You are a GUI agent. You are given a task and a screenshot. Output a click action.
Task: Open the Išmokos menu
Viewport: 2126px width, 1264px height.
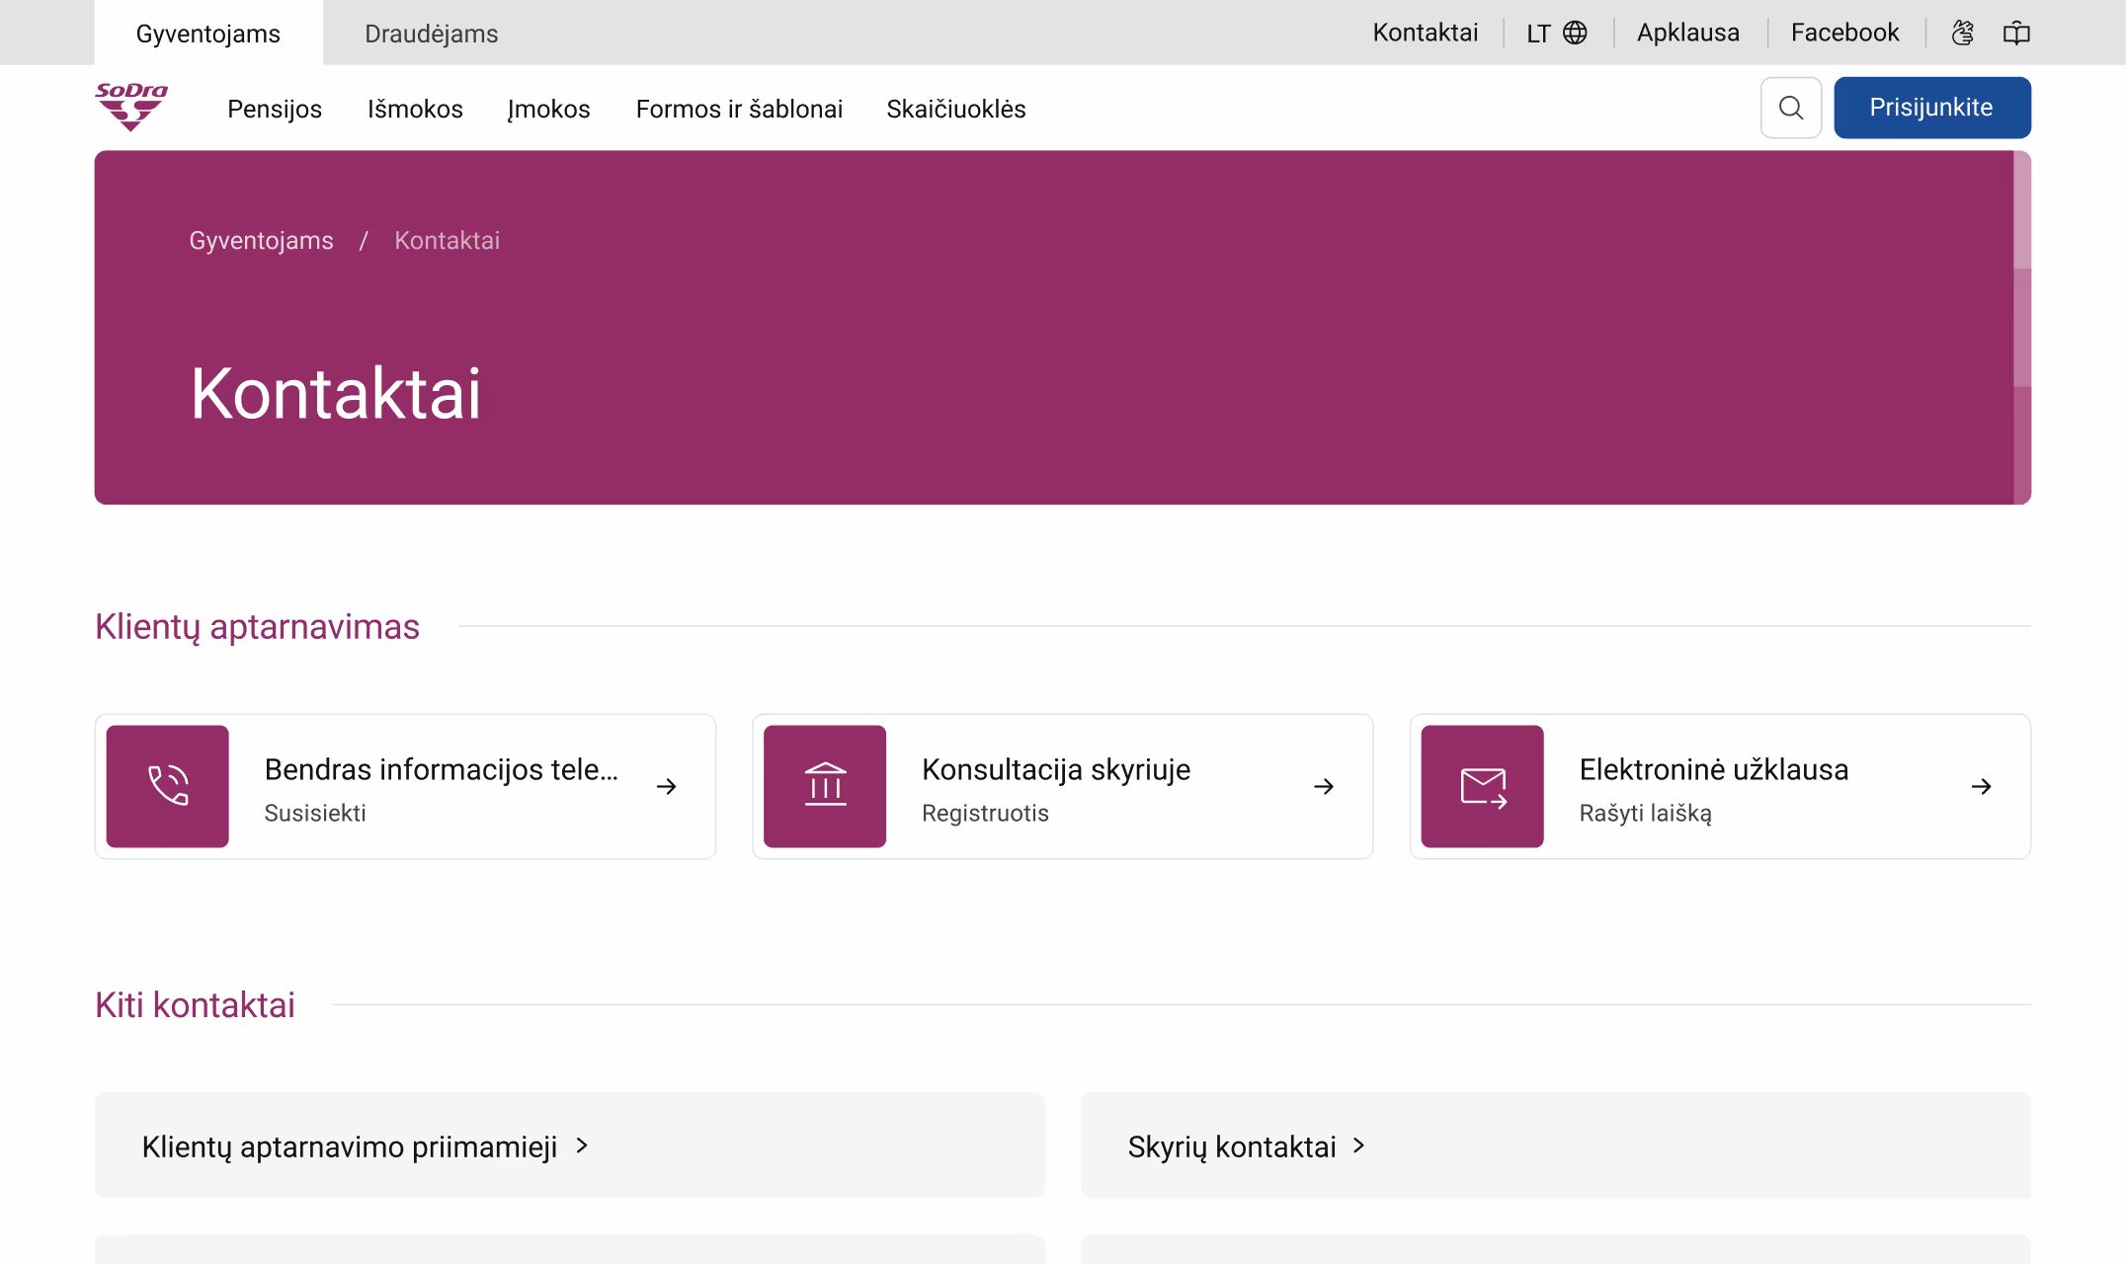[x=415, y=109]
